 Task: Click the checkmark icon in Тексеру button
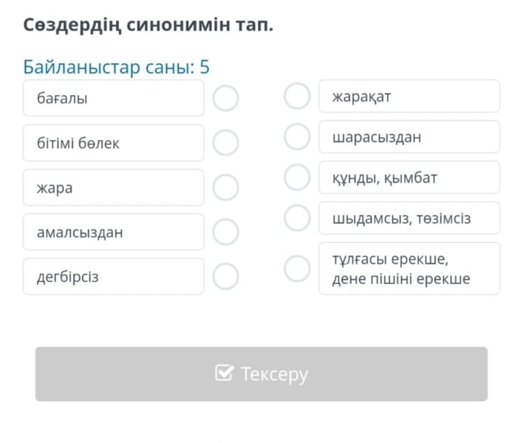pos(224,373)
